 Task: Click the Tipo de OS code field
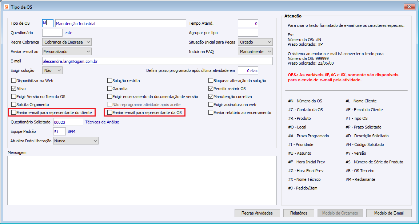click(48, 23)
